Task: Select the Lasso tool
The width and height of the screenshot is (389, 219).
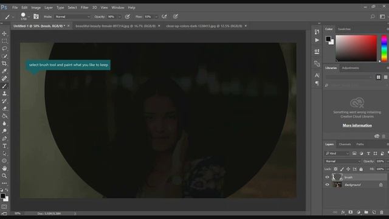Action: point(4,49)
